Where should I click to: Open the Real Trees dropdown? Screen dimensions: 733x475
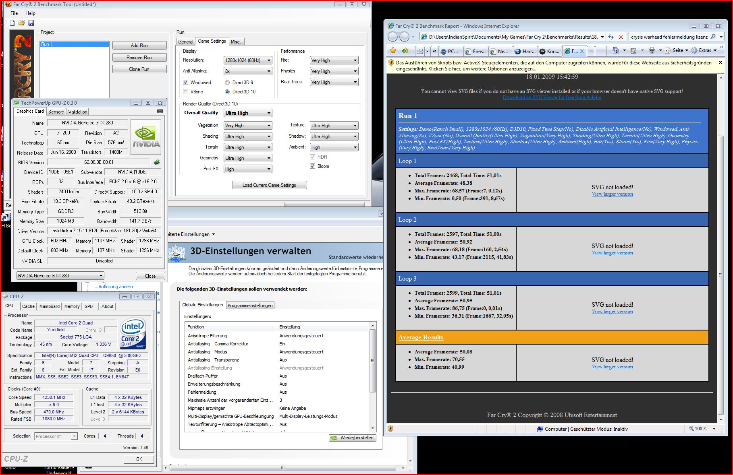pos(334,82)
